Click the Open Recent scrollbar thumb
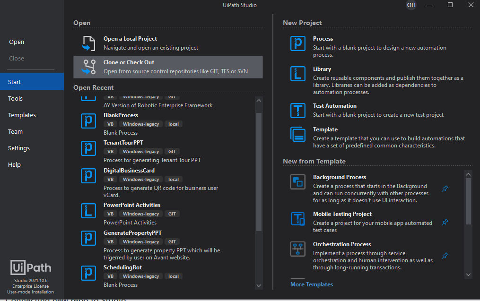Viewport: 480px width, 301px height. pos(259,172)
